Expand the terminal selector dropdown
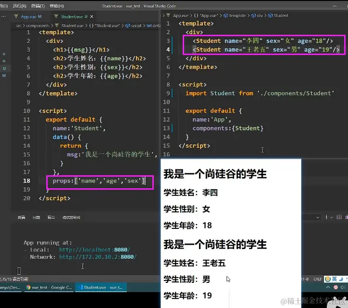This screenshot has width=348, height=308. [318, 217]
